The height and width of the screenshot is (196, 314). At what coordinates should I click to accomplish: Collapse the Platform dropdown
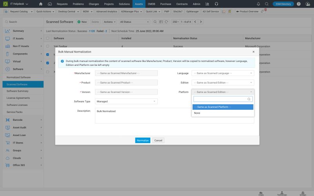[x=223, y=92]
